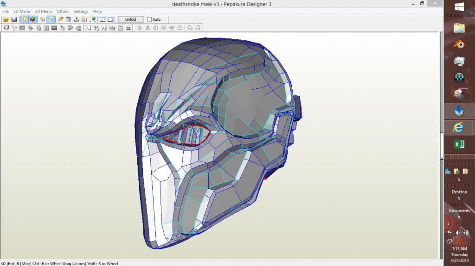Click the printer icon
The width and height of the screenshot is (475, 266).
point(128,28)
